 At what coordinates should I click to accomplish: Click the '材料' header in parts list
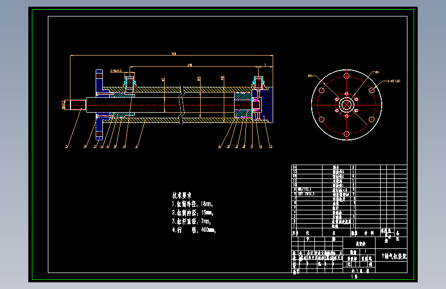click(x=369, y=233)
